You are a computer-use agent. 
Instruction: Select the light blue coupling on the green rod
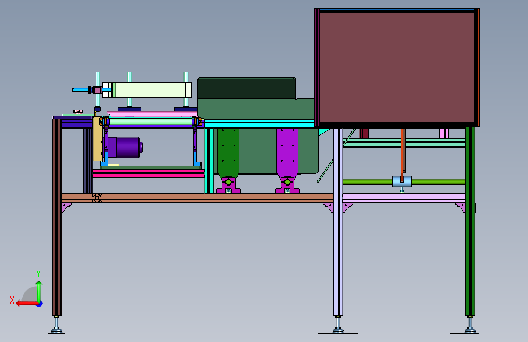402,182
